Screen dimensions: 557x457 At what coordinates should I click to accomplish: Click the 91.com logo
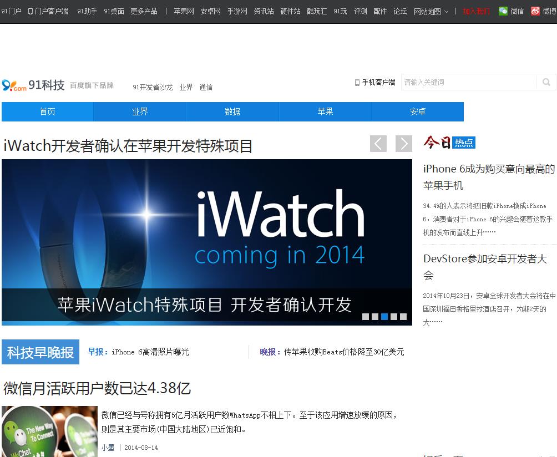[14, 85]
